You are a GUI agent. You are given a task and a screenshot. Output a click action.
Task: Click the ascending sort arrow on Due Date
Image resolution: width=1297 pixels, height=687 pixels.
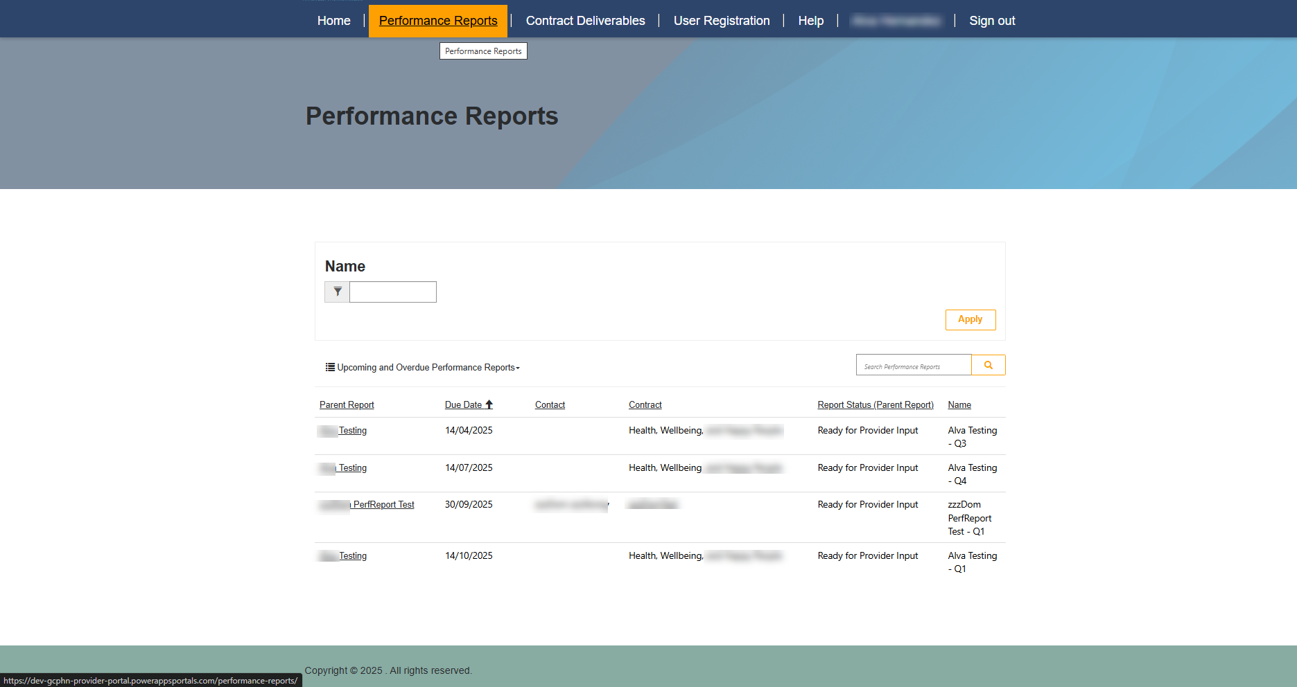click(x=489, y=404)
